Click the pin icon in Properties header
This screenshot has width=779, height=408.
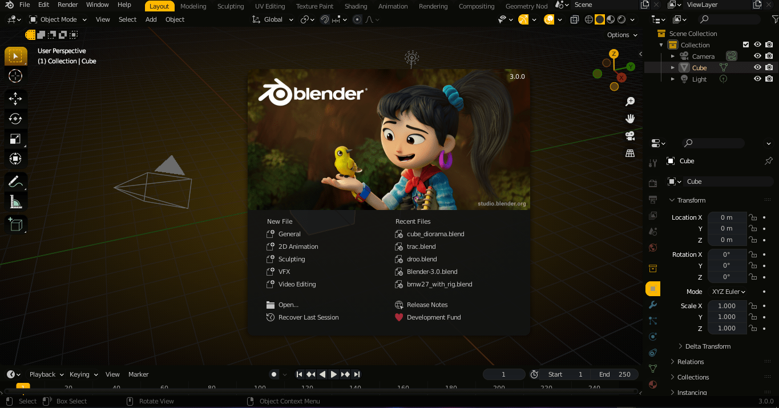coord(768,161)
